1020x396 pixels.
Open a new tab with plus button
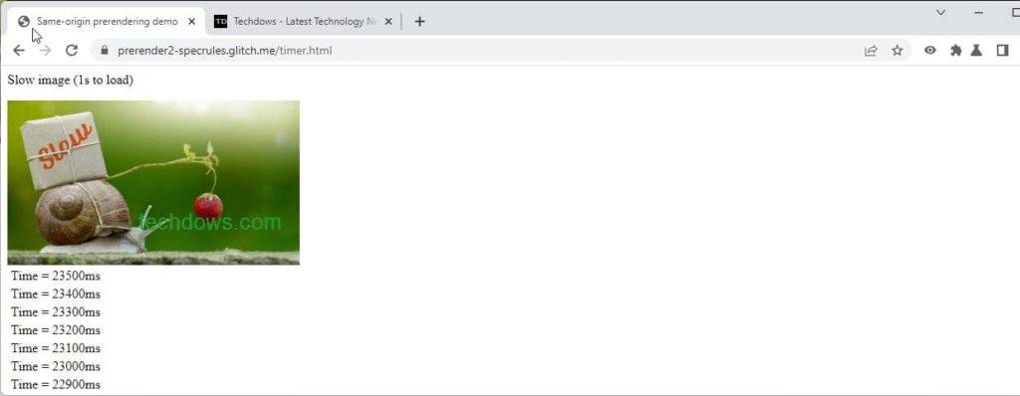pyautogui.click(x=419, y=22)
